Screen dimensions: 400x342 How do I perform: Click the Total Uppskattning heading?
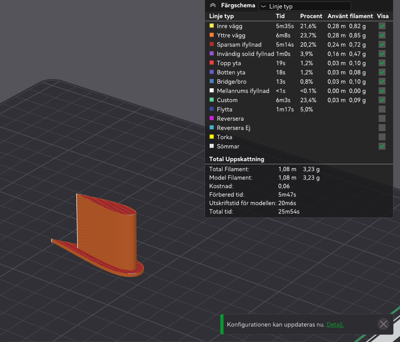pyautogui.click(x=237, y=159)
